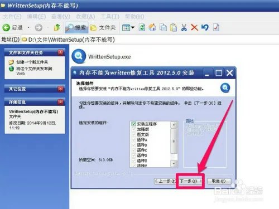279x209 pixels.
Task: Click the installer title bar icon
Action: (x=75, y=72)
